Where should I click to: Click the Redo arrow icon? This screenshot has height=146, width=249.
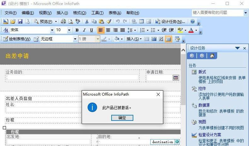point(125,21)
